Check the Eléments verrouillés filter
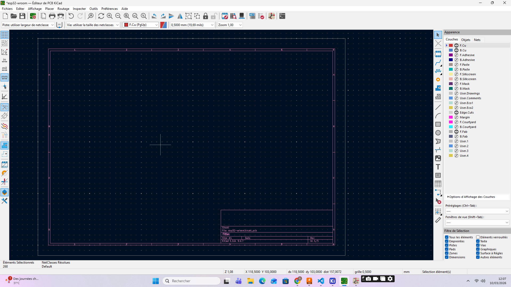 478,237
